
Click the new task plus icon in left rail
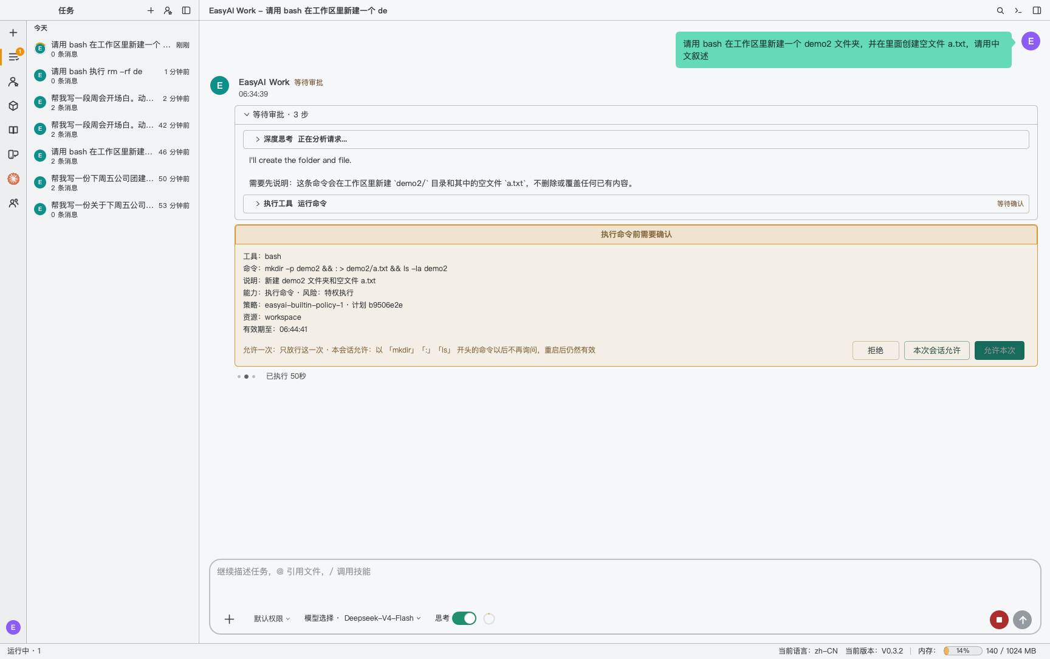(13, 33)
